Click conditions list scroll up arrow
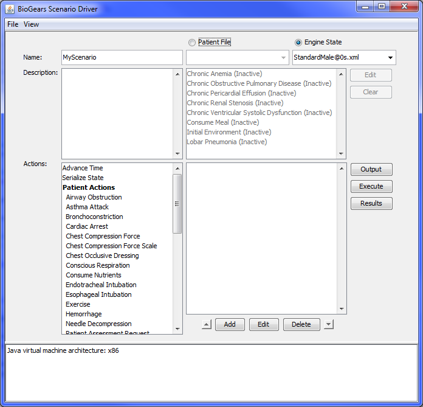Image resolution: width=423 pixels, height=407 pixels. [341, 74]
